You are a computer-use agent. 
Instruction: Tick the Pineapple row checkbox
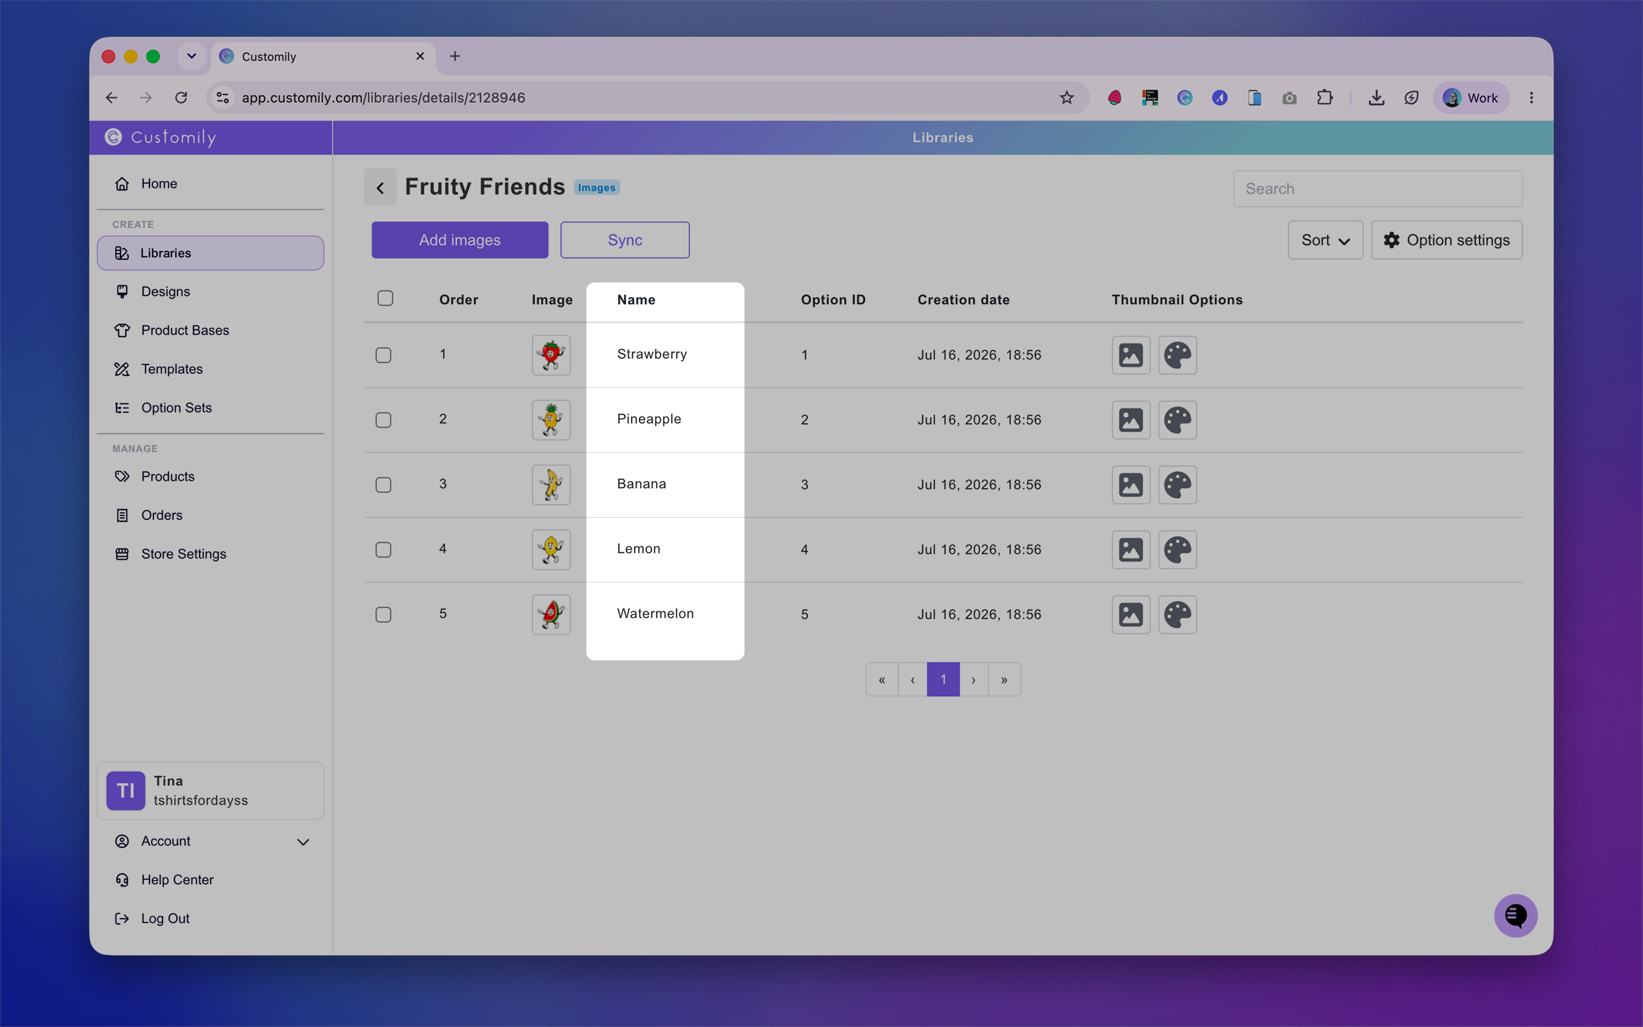(384, 420)
